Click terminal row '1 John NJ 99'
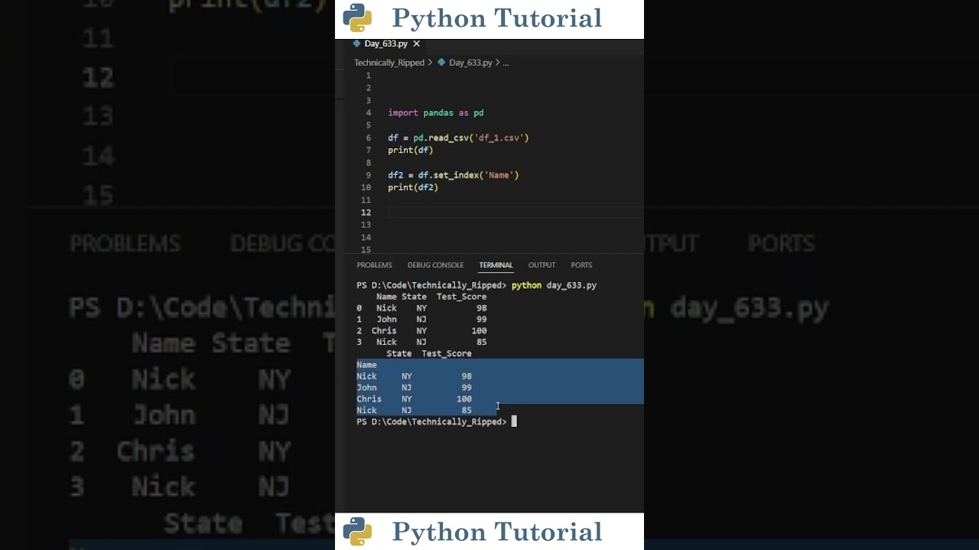Viewport: 979px width, 550px height. pyautogui.click(x=421, y=319)
